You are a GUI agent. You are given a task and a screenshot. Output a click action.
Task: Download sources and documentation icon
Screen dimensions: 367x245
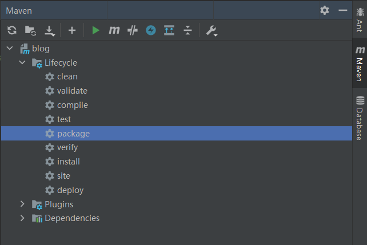(x=50, y=31)
